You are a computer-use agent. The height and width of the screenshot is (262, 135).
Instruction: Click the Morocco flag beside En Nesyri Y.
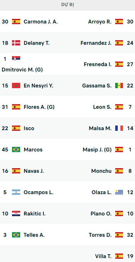(x=16, y=86)
